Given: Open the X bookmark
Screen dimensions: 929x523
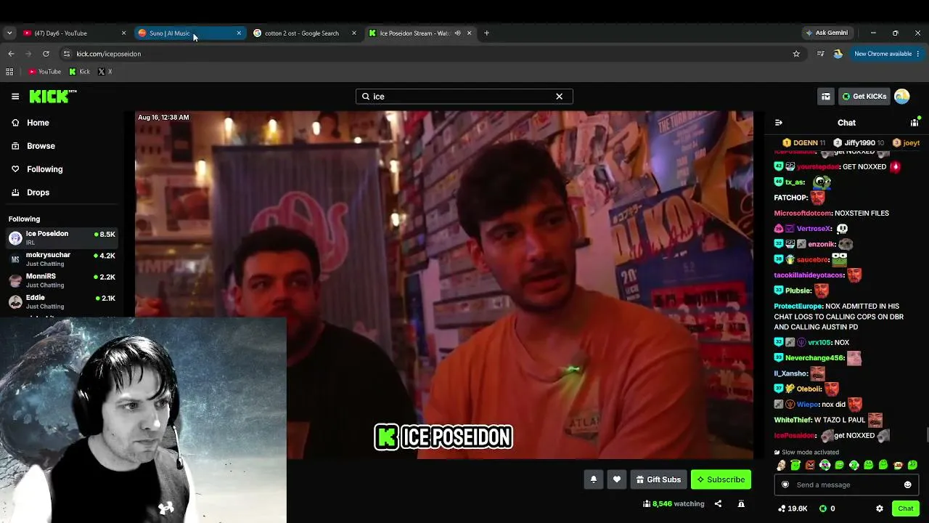Looking at the screenshot, I should click(x=105, y=72).
